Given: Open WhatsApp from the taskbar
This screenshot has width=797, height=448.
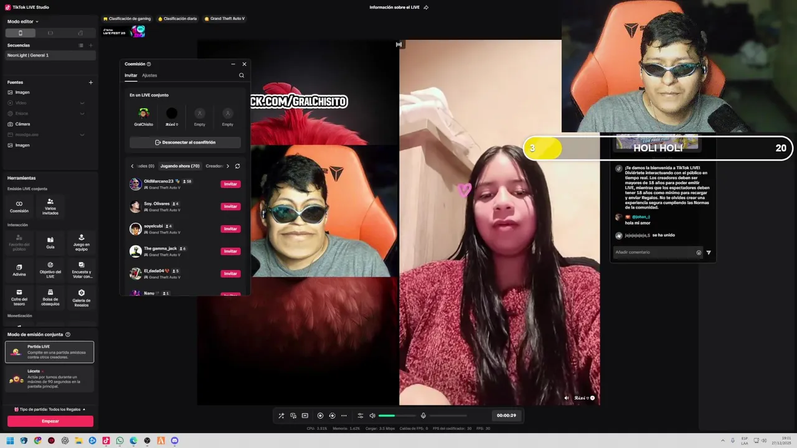Looking at the screenshot, I should click(x=120, y=441).
